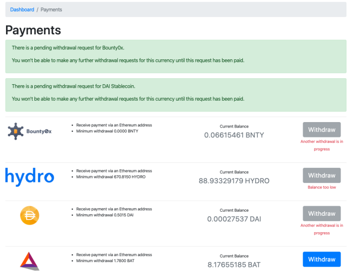349x276 pixels.
Task: Click 'Receive payment via an Ethereum address' in Bounty0x row
Action: (114, 125)
